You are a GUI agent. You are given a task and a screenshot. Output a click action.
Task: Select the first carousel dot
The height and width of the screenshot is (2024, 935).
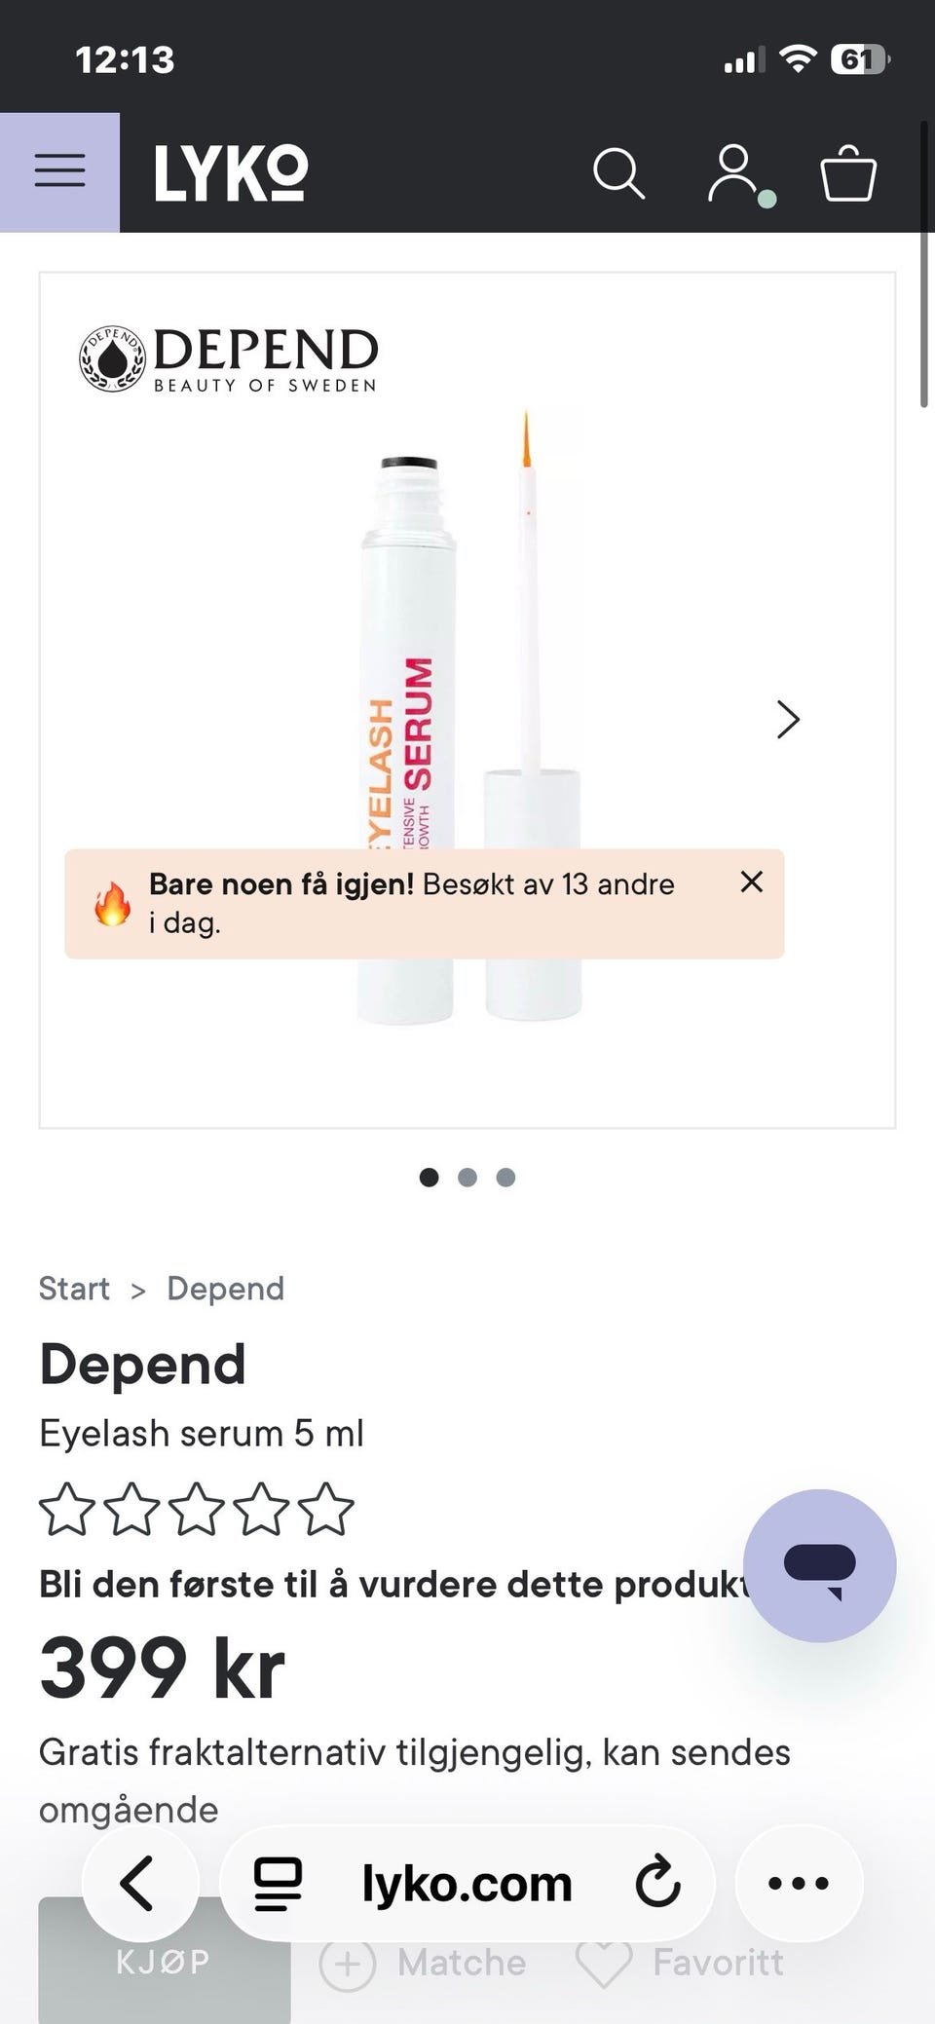click(429, 1178)
